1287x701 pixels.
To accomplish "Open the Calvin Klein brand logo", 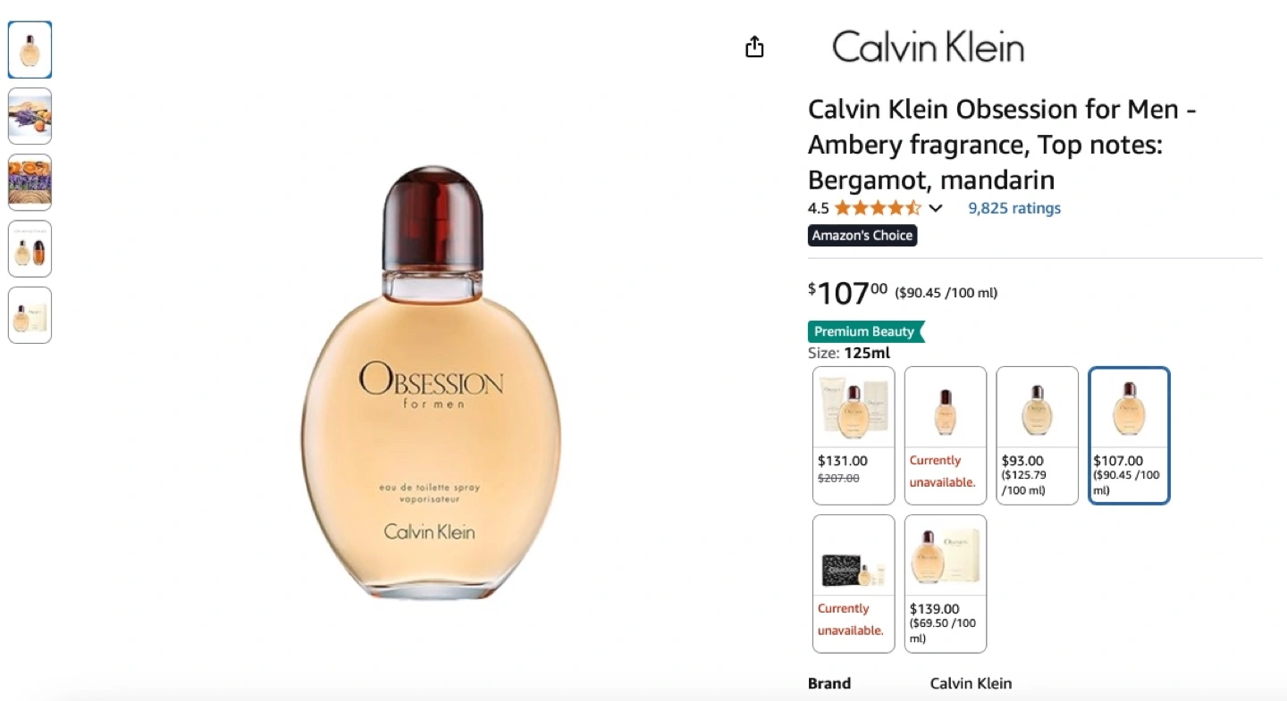I will (928, 47).
